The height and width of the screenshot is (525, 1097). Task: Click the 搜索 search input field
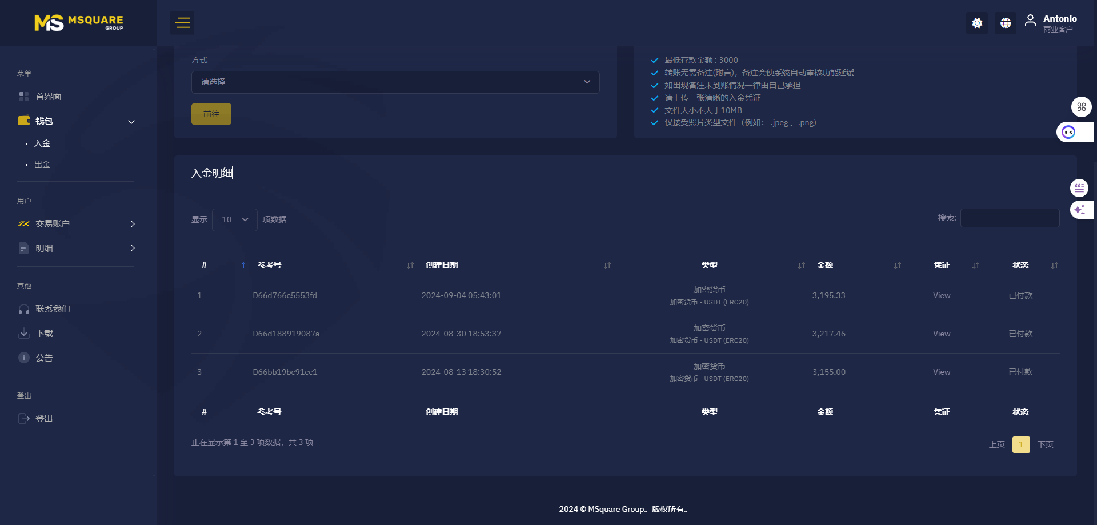tap(1010, 218)
